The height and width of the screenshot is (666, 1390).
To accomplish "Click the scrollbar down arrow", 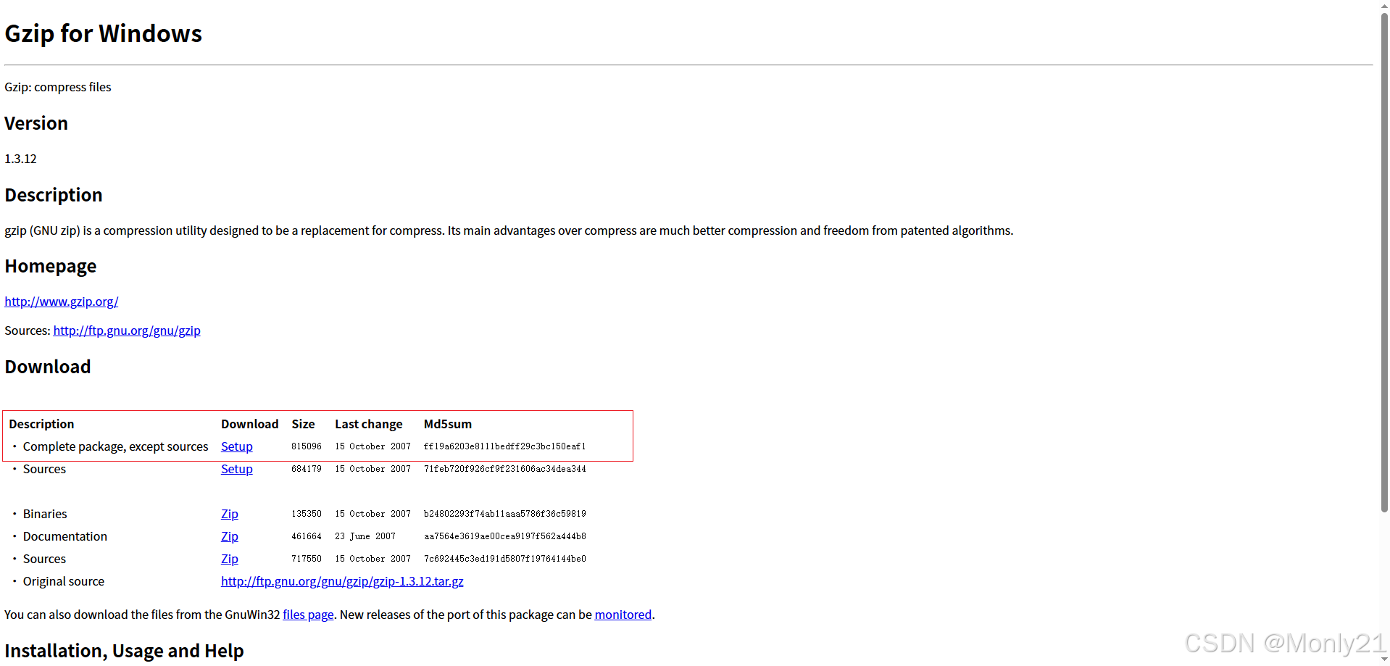I will (1384, 660).
